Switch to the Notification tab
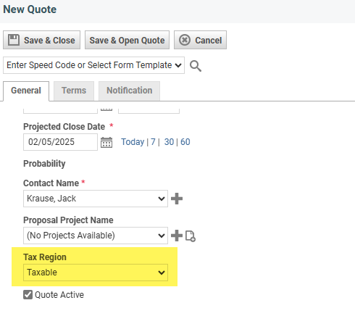 click(x=130, y=91)
